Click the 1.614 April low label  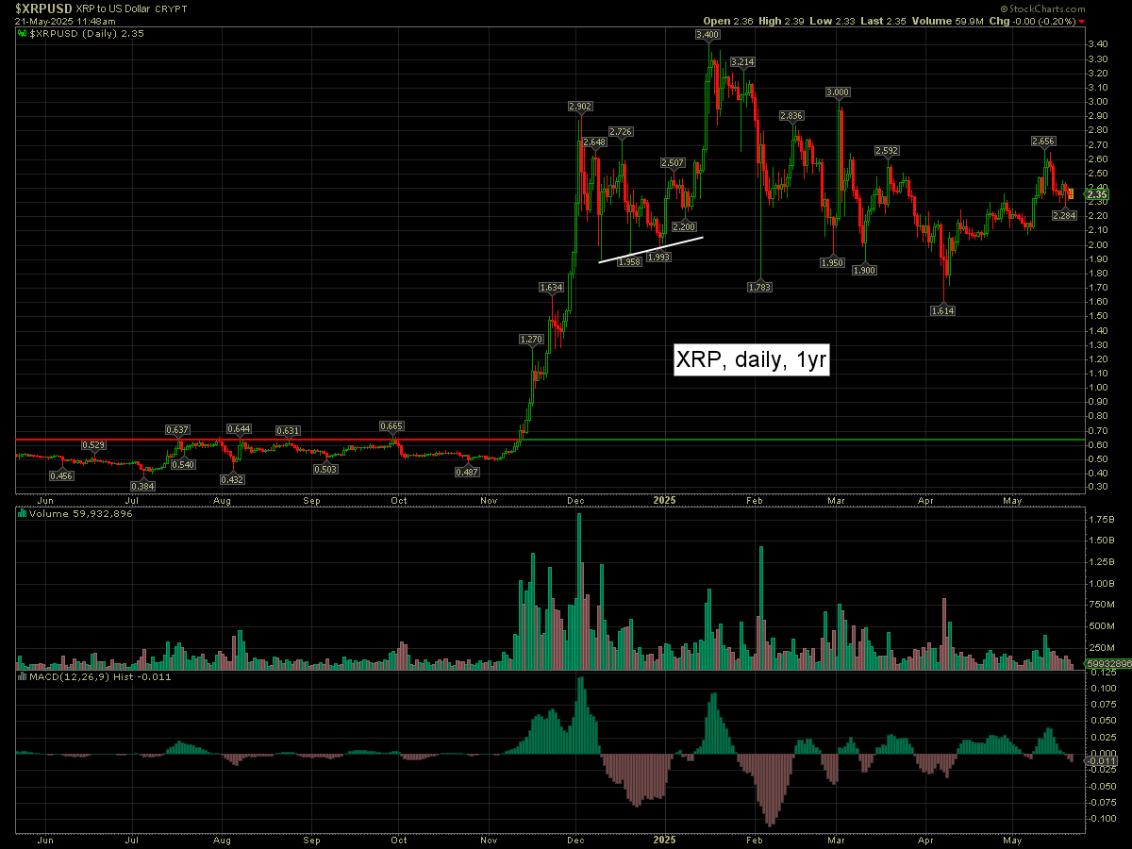pos(942,309)
